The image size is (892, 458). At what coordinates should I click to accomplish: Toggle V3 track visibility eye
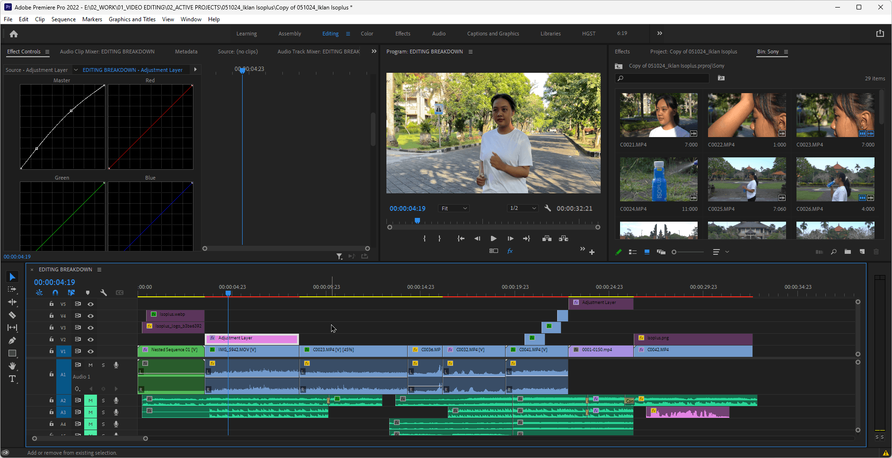tap(90, 328)
